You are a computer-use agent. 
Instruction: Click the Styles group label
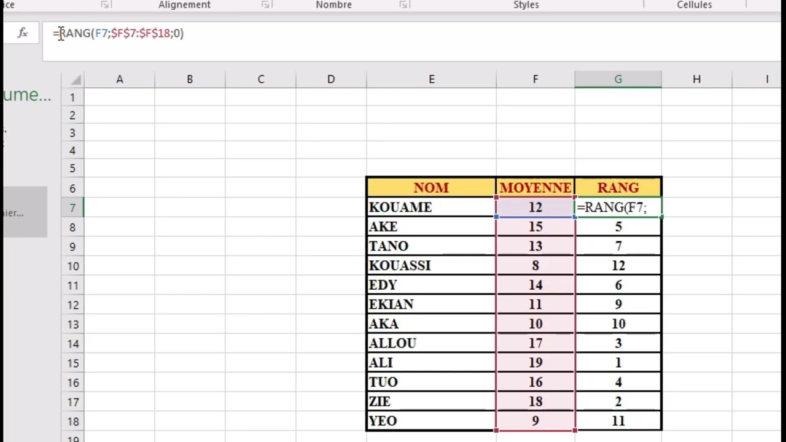(526, 5)
